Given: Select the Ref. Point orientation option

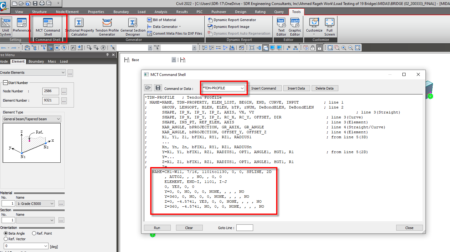Looking at the screenshot, I should pos(34,233).
